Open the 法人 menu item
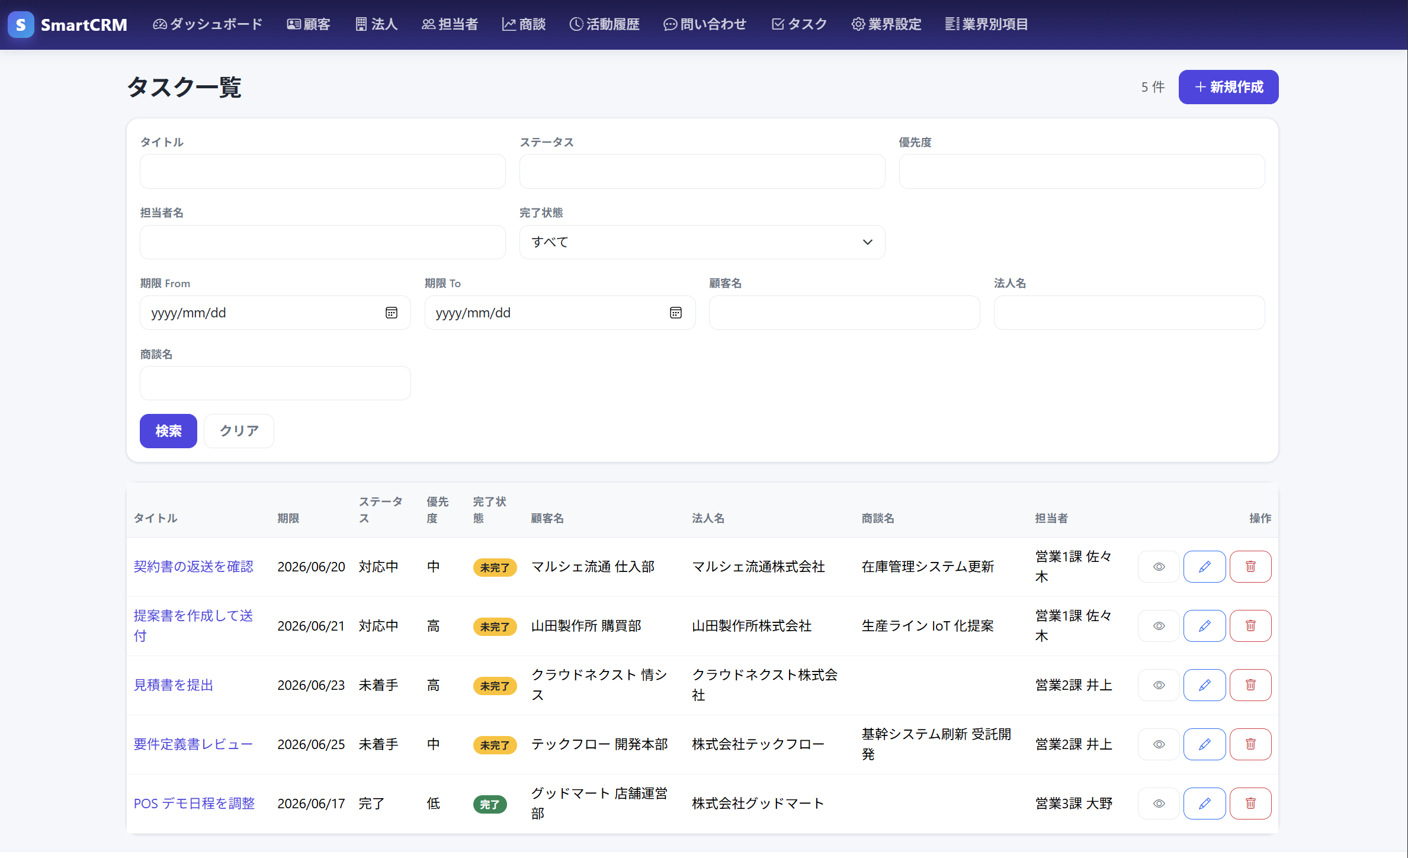This screenshot has width=1408, height=858. pos(376,24)
